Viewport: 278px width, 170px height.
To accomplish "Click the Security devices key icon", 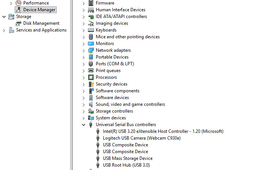I will 91,84.
